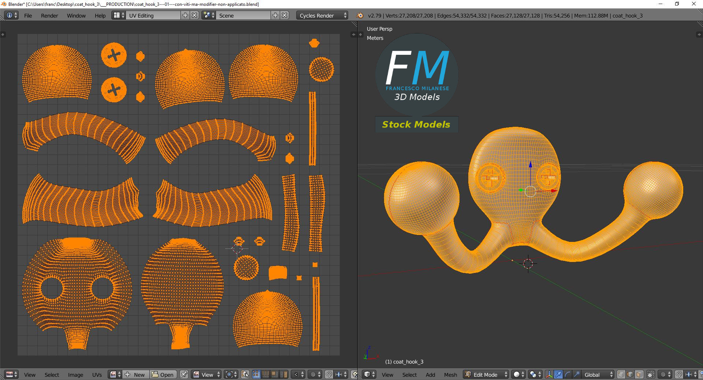The width and height of the screenshot is (703, 380).
Task: Click the New image button
Action: 136,375
